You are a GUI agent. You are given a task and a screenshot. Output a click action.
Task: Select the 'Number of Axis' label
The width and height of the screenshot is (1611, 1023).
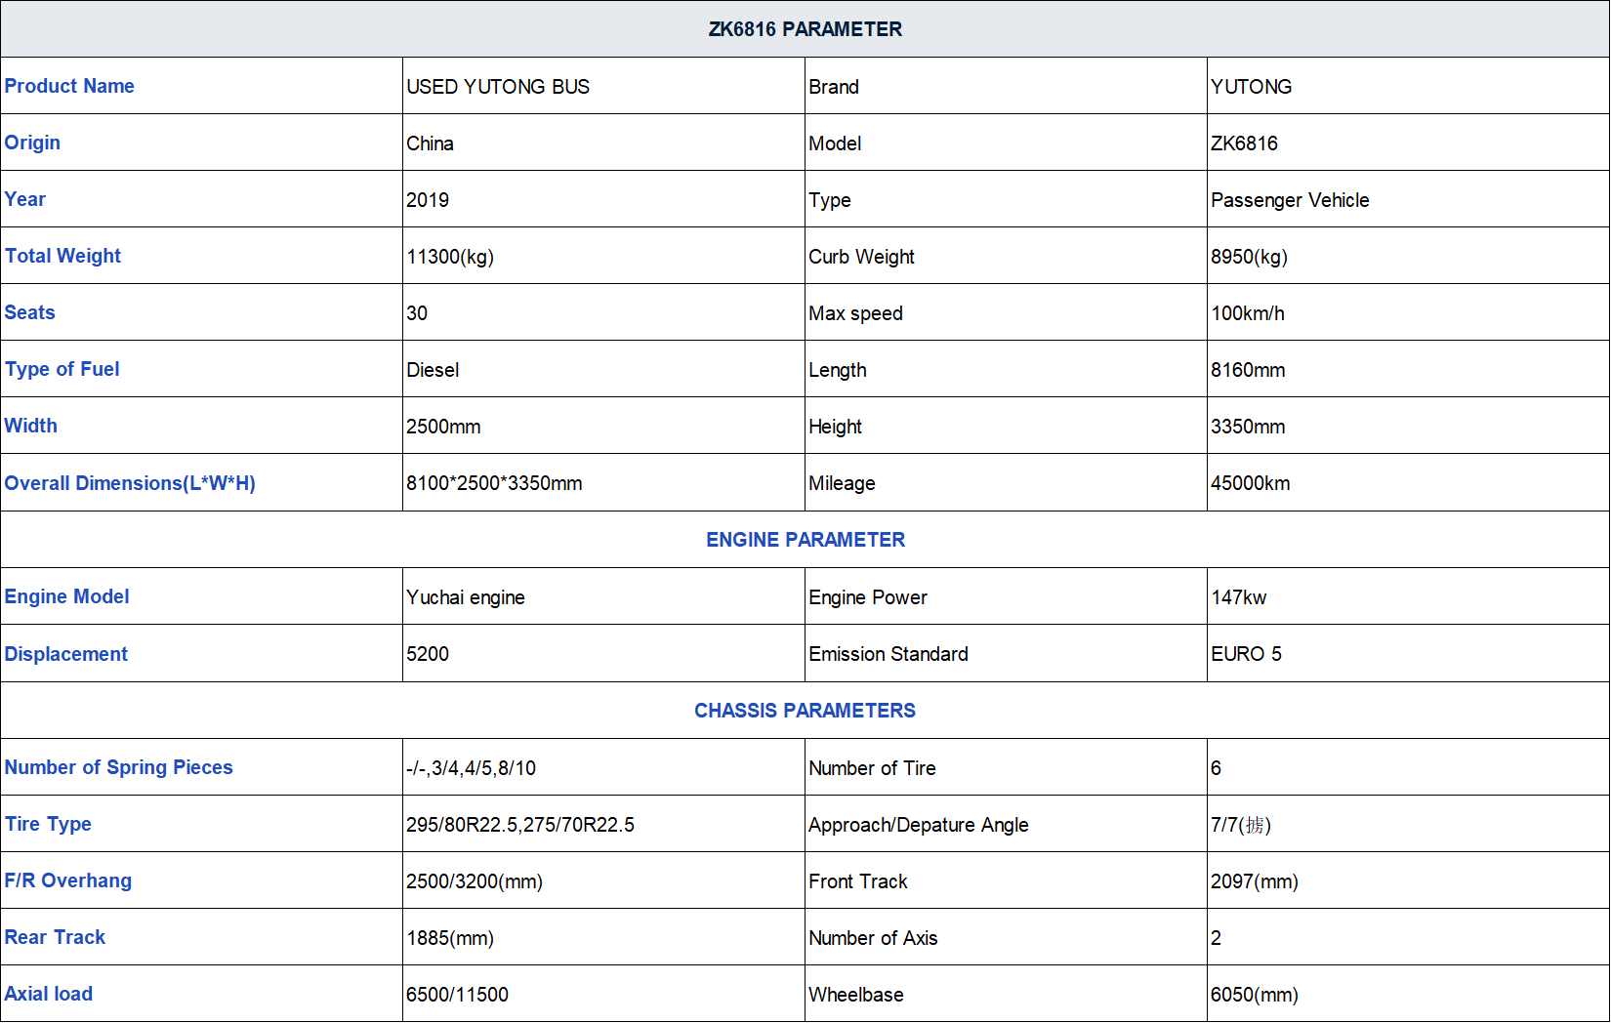pyautogui.click(x=873, y=938)
